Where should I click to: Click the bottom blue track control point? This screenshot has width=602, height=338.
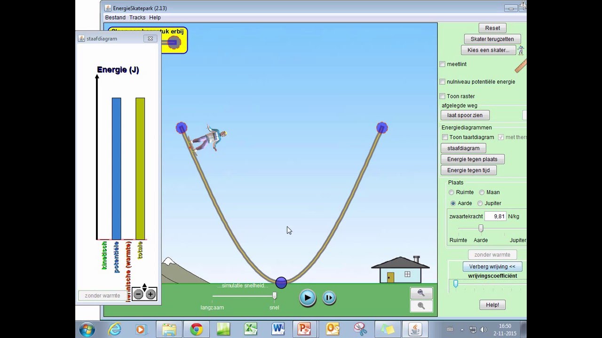[x=281, y=283]
